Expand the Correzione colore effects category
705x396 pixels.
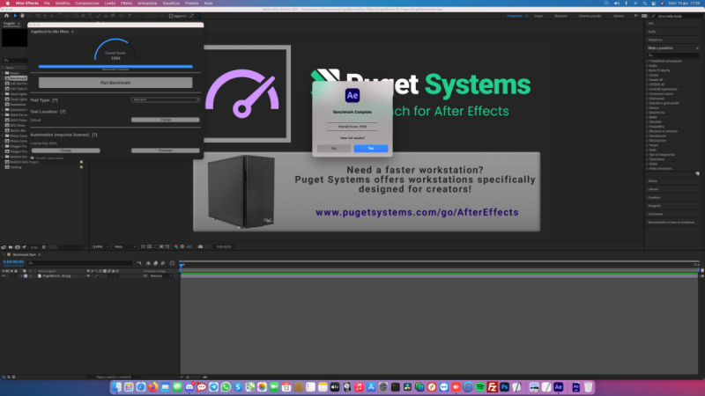click(x=666, y=93)
